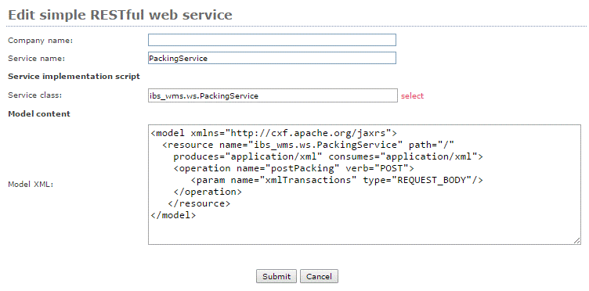Click the Service class input field

pos(273,95)
